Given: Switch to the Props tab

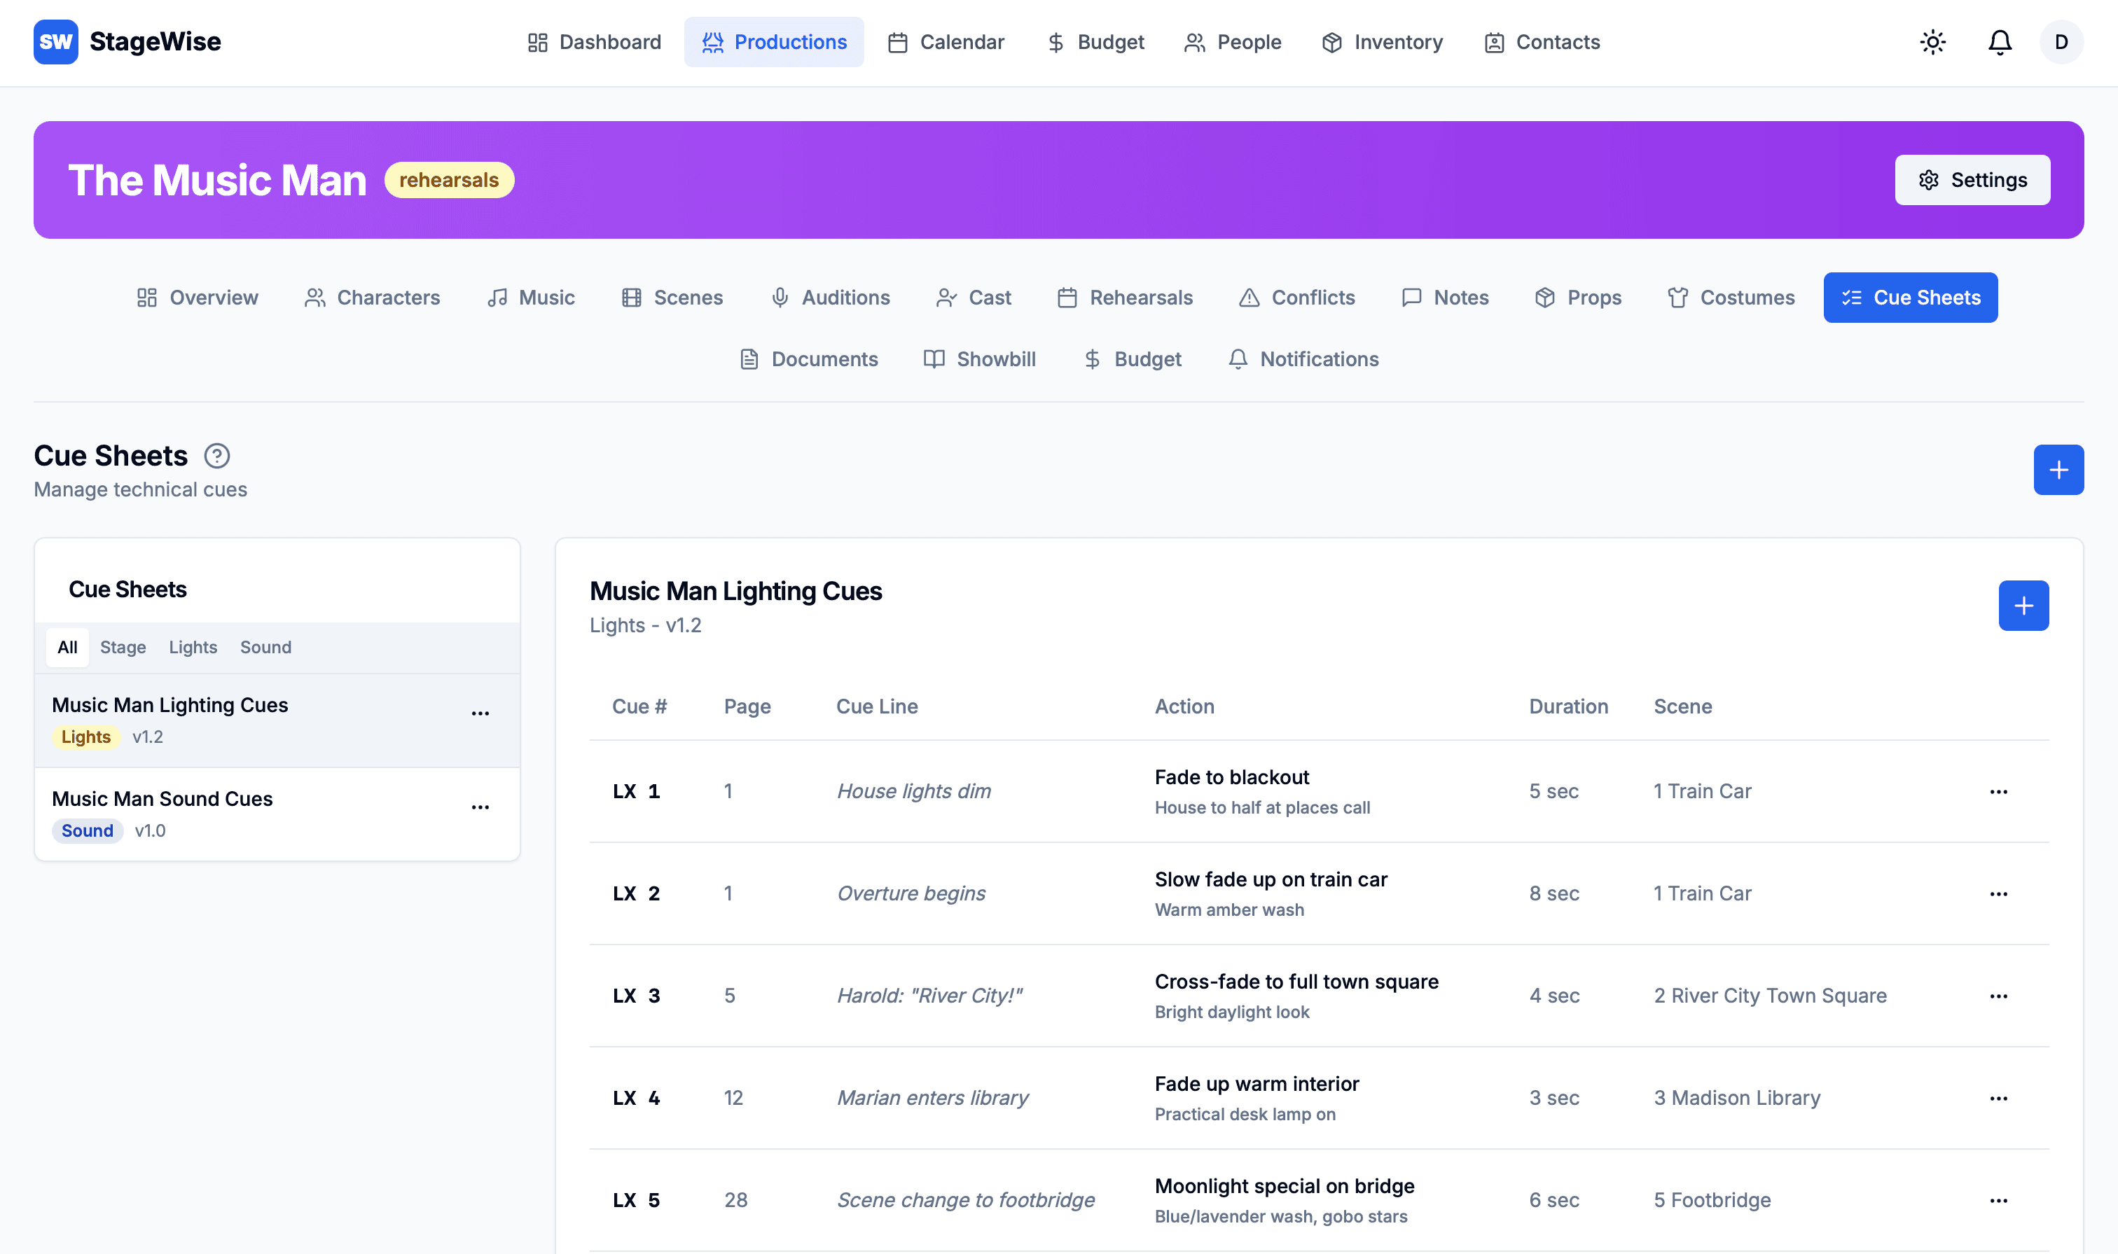Looking at the screenshot, I should pyautogui.click(x=1577, y=298).
